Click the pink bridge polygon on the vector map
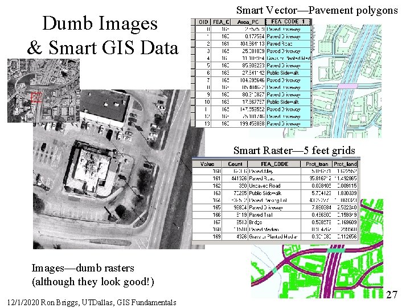This screenshot has width=410, height=308. pyautogui.click(x=347, y=86)
